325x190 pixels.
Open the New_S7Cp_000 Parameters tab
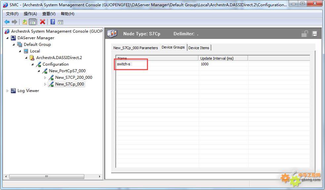click(136, 48)
